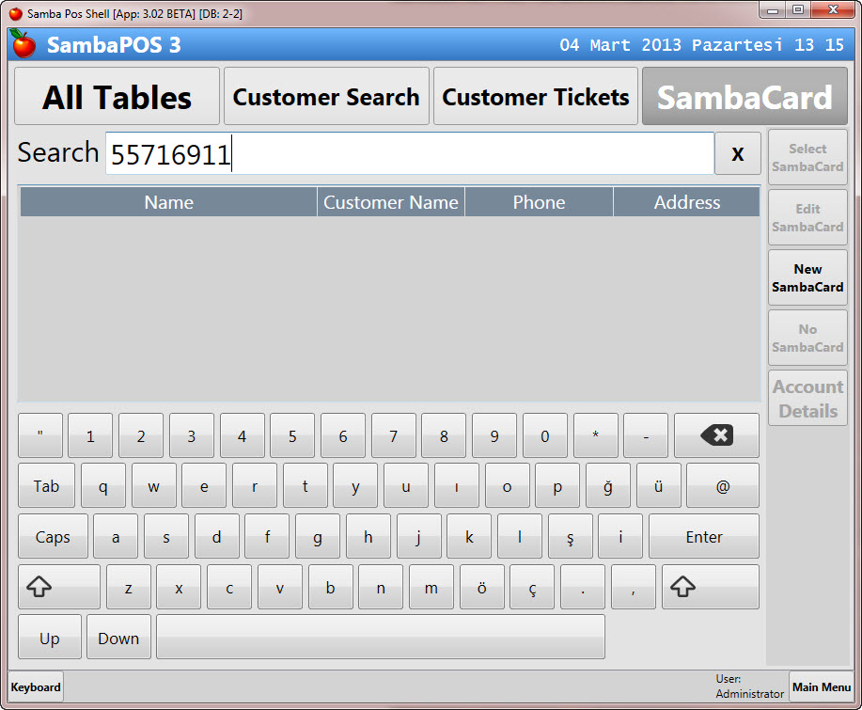
Task: Click the Up navigation key
Action: click(50, 639)
